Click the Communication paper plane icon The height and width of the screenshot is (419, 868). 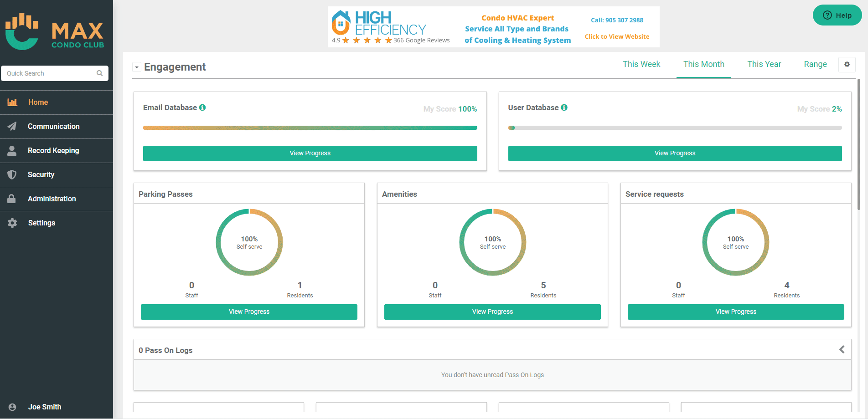[12, 127]
